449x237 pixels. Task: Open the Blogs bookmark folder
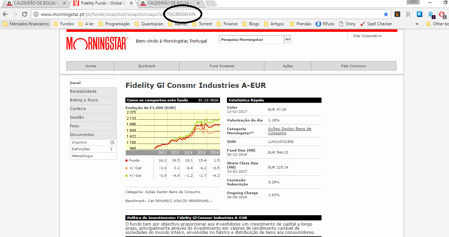click(x=251, y=24)
